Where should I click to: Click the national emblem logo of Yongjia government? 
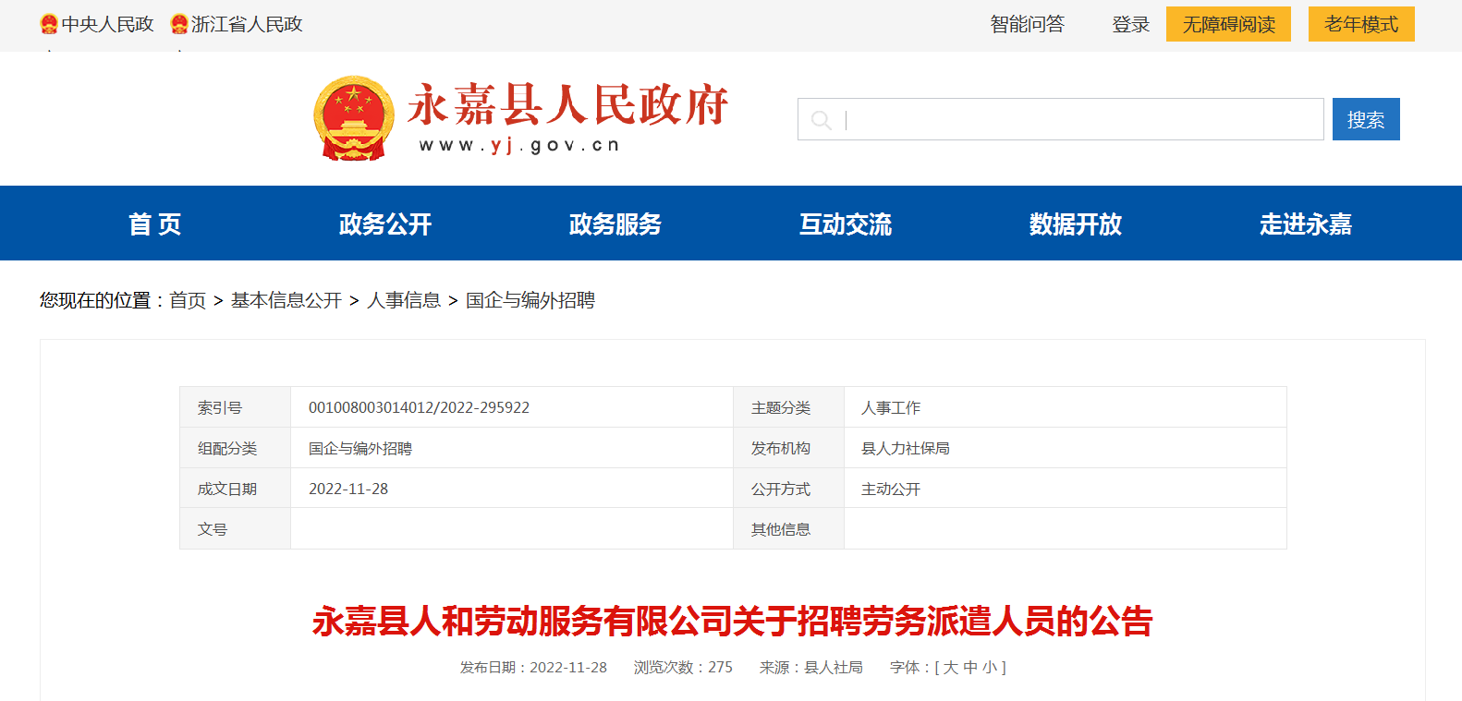354,118
